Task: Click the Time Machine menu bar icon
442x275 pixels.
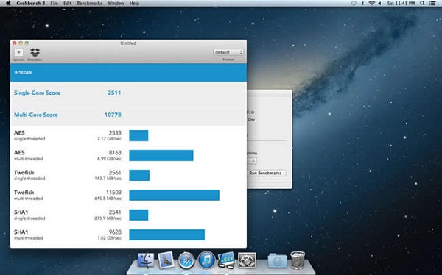Action: (354, 4)
